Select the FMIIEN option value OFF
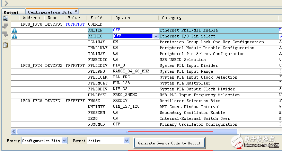This screenshot has width=282, height=151. click(x=117, y=30)
